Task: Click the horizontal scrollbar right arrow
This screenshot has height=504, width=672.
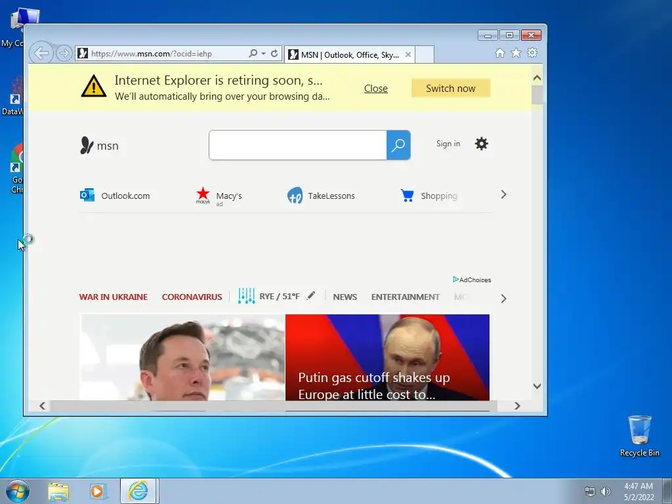Action: (517, 406)
